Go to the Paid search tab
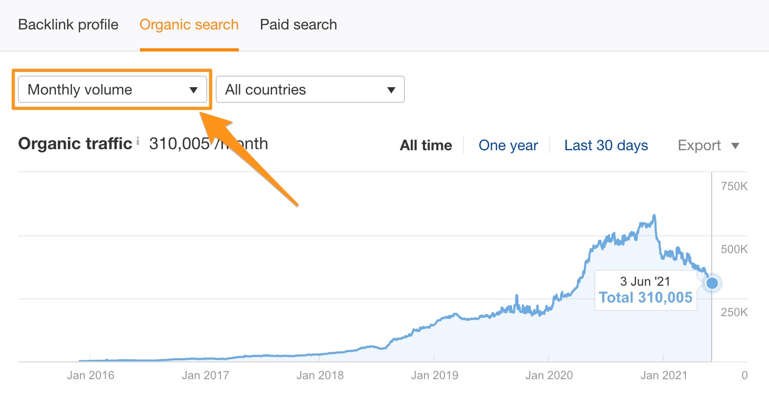The width and height of the screenshot is (769, 396). (298, 25)
